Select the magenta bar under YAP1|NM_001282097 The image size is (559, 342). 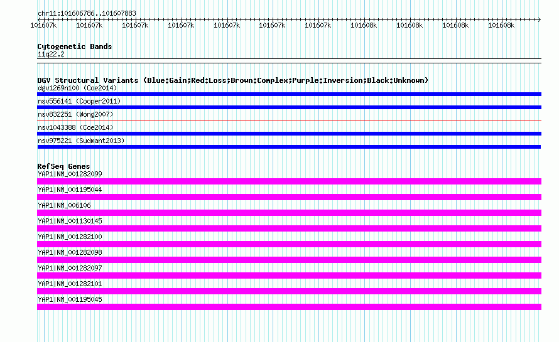[x=289, y=275]
